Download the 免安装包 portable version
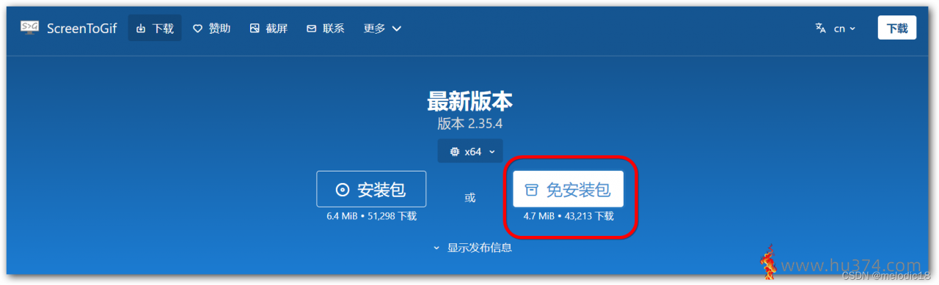Screen dimensions: 939x285 pos(568,190)
